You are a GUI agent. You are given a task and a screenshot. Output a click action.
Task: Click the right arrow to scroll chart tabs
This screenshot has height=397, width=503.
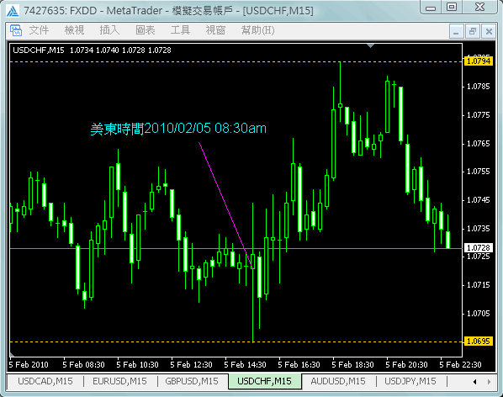[x=489, y=382]
